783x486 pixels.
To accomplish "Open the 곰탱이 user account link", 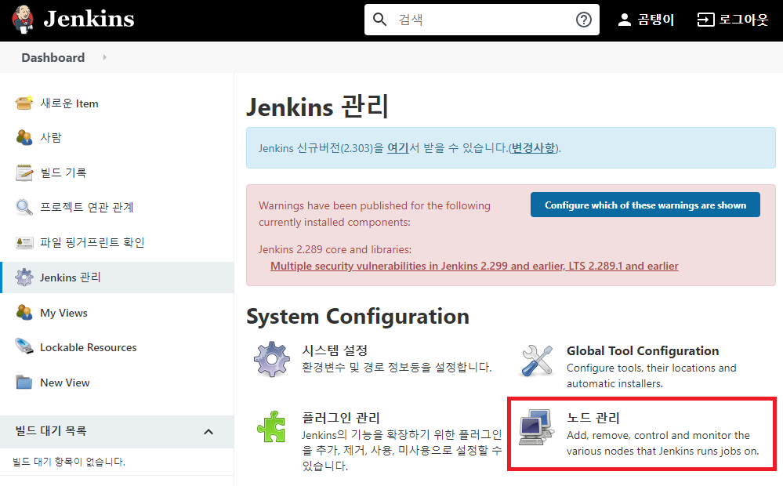I will click(x=656, y=20).
